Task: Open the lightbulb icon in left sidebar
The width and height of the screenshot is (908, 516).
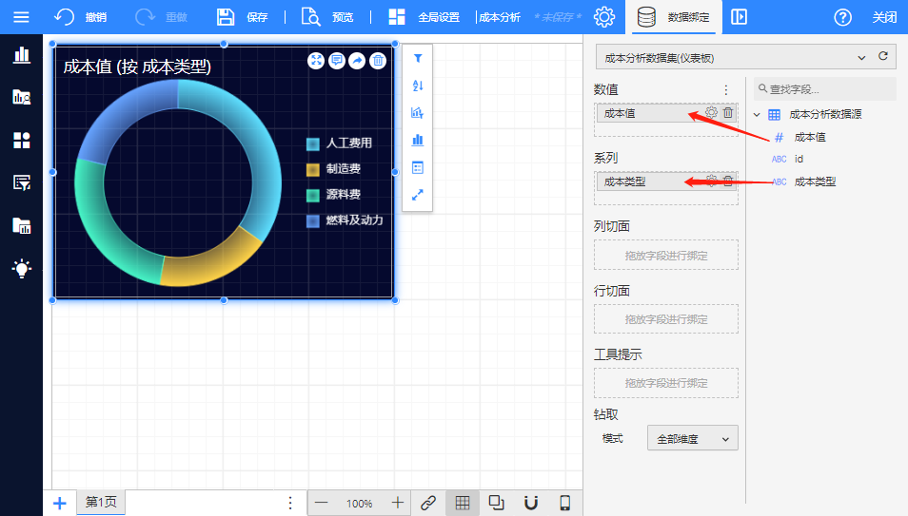Action: pos(21,268)
